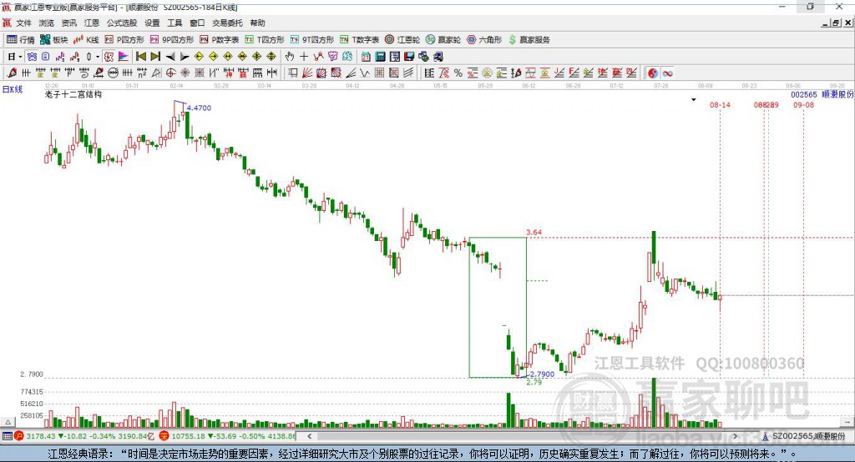The width and height of the screenshot is (855, 462).
Task: Open the 六角形 hexagon tool
Action: pos(484,40)
